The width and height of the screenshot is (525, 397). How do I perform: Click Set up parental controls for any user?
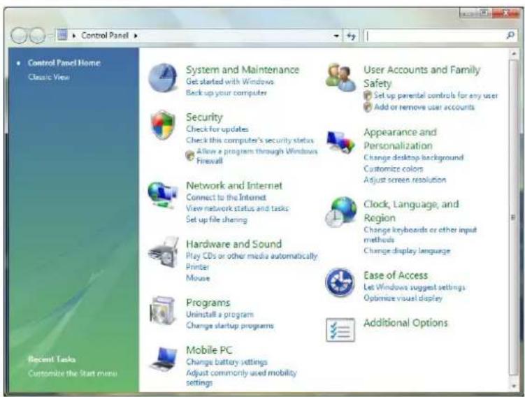coord(436,95)
